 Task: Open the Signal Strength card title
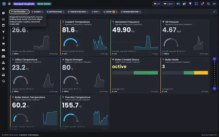74,60
